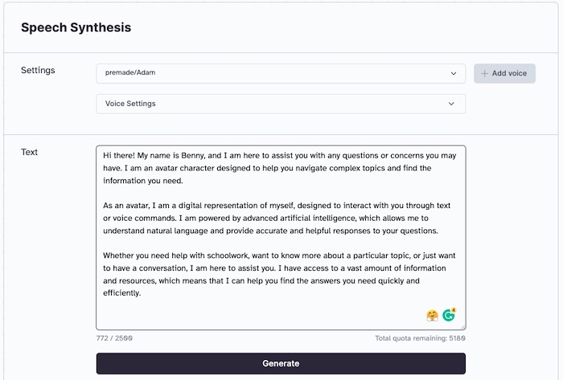Click the 772 / 2500 character counter
This screenshot has height=380, width=563.
(x=114, y=338)
